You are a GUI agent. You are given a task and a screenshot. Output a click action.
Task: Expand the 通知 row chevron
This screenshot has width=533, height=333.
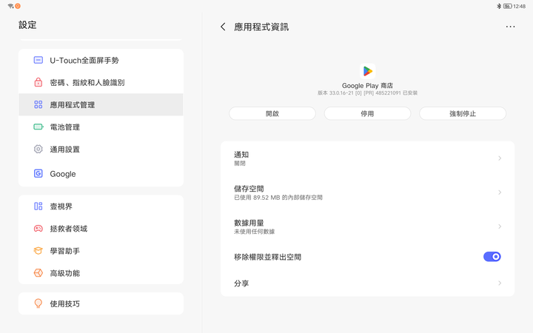[x=500, y=158]
